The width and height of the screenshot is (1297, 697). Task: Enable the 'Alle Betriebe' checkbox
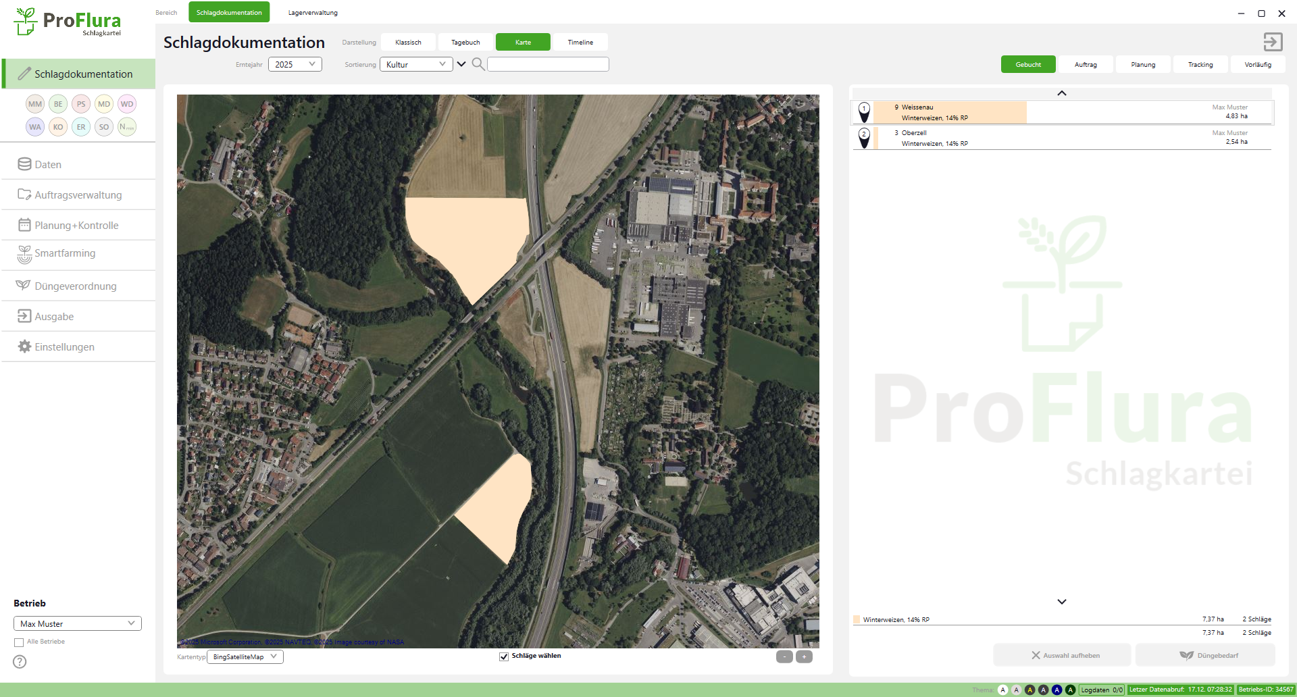click(x=19, y=642)
